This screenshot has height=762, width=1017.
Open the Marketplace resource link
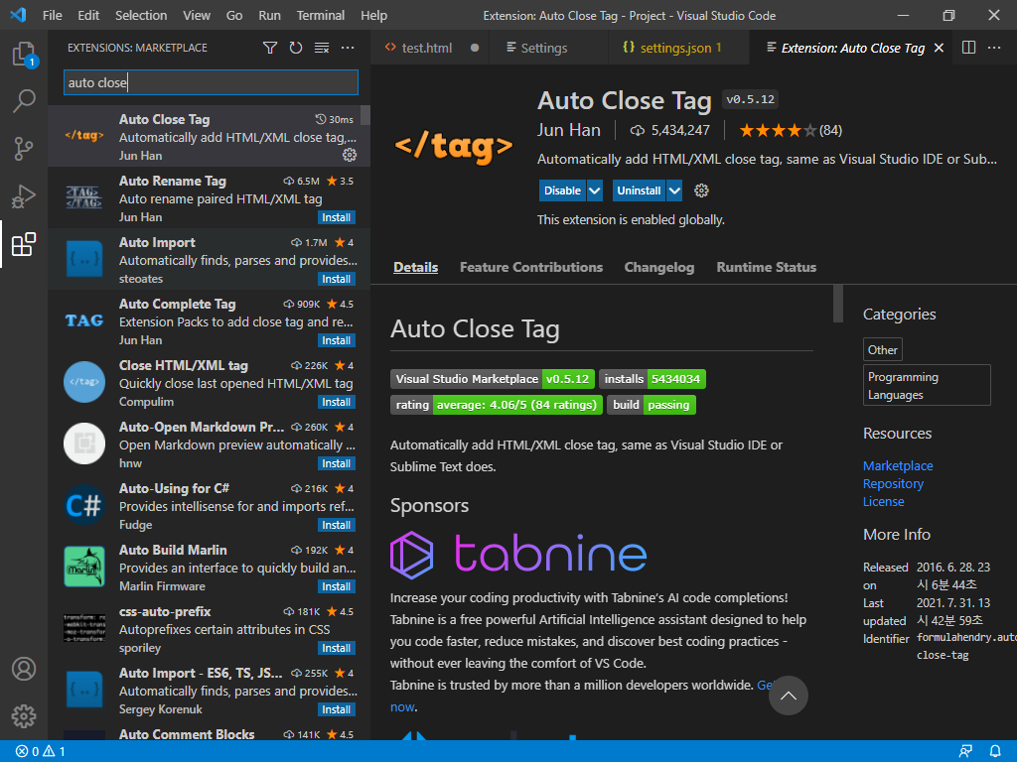click(898, 466)
